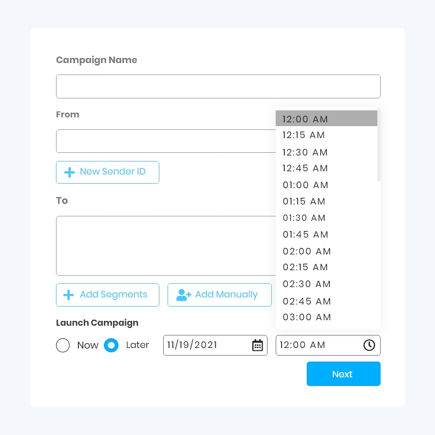Screen dimensions: 435x435
Task: Choose 12:30 AM from the time dropdown
Action: pyautogui.click(x=306, y=152)
